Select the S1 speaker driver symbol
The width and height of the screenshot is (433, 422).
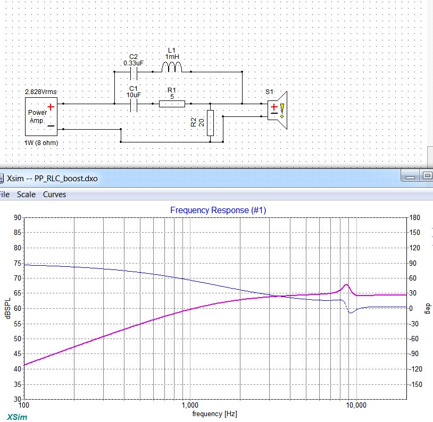coord(277,110)
